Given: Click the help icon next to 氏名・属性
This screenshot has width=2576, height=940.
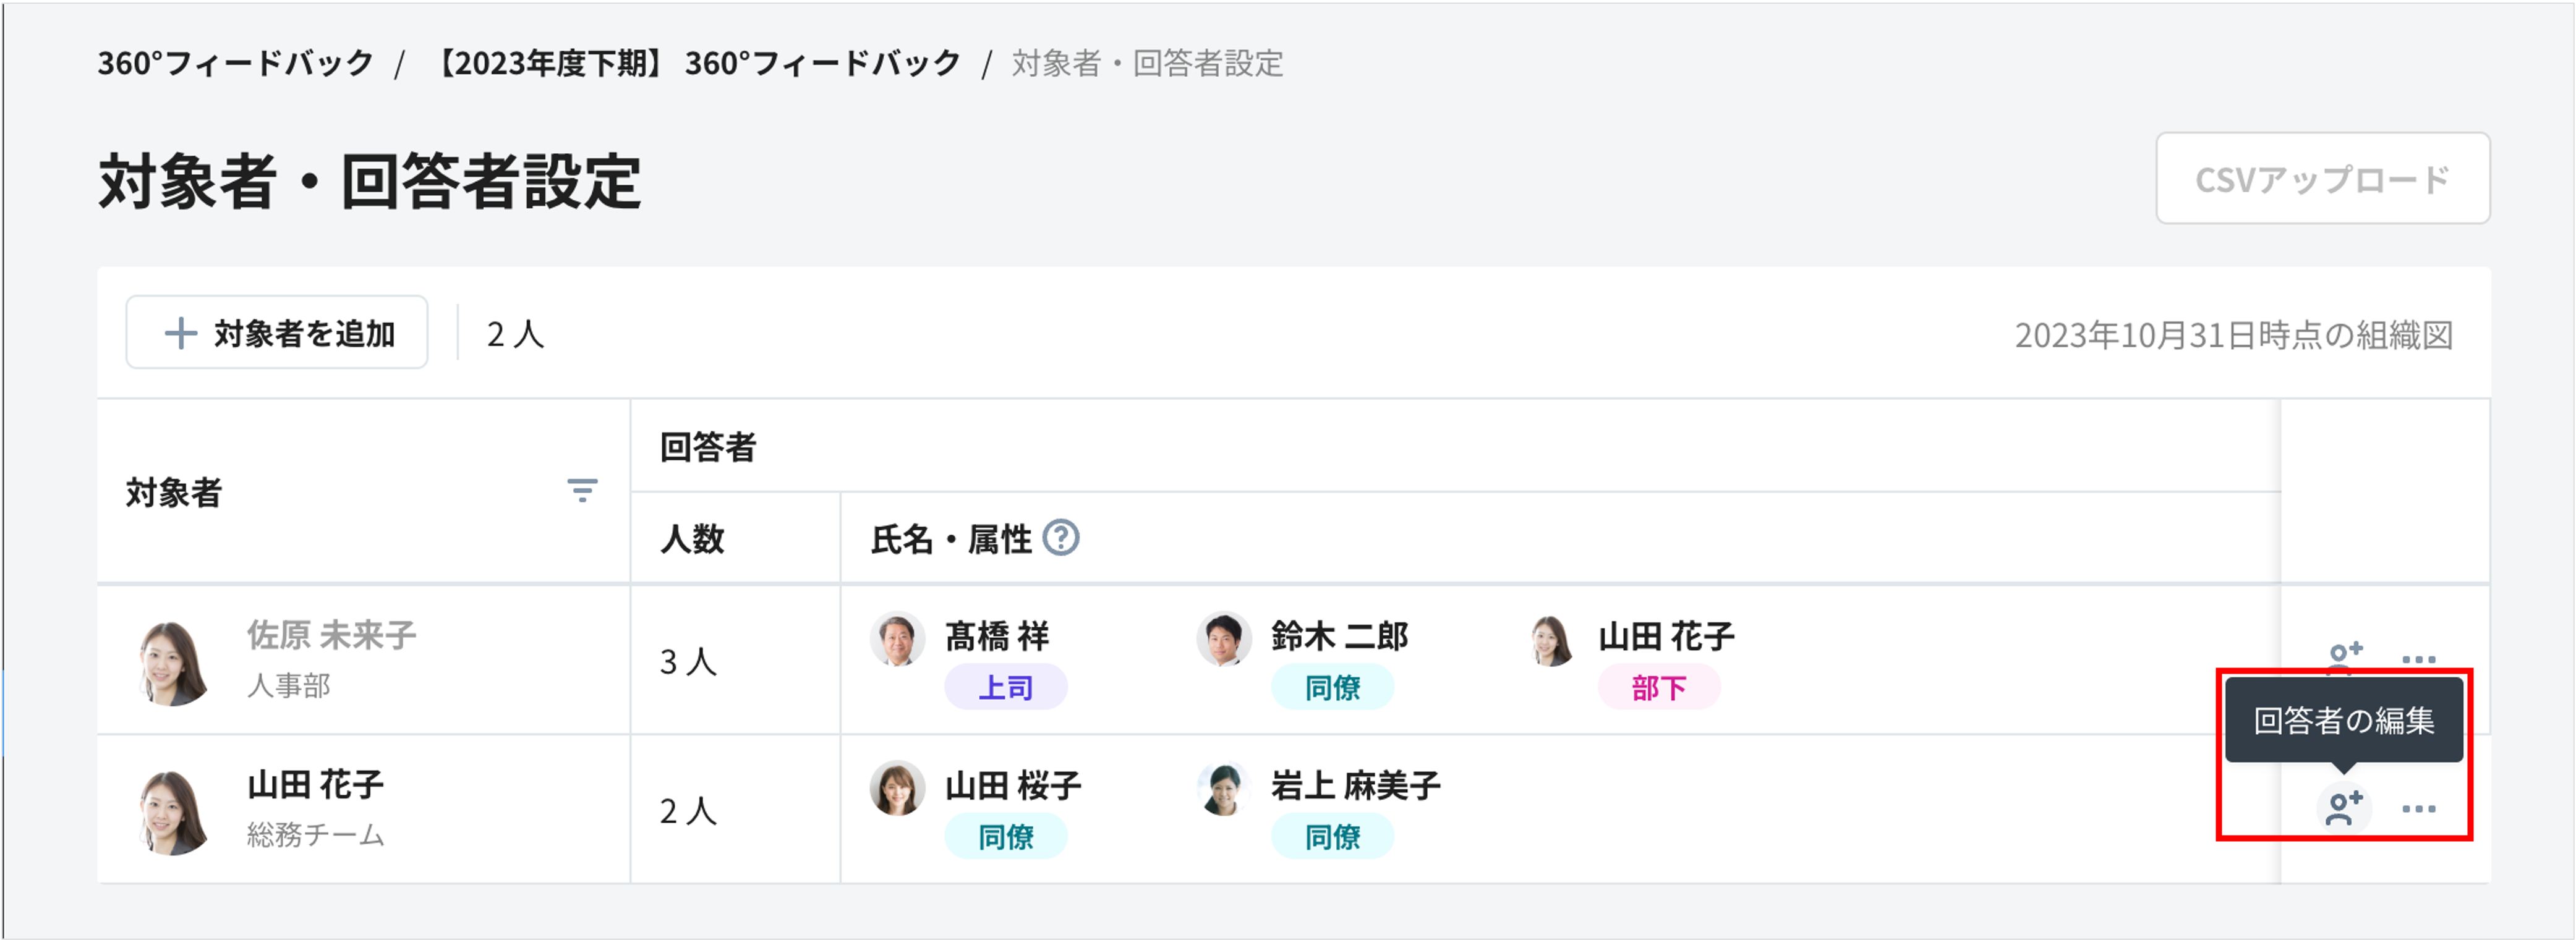Looking at the screenshot, I should [x=1060, y=538].
